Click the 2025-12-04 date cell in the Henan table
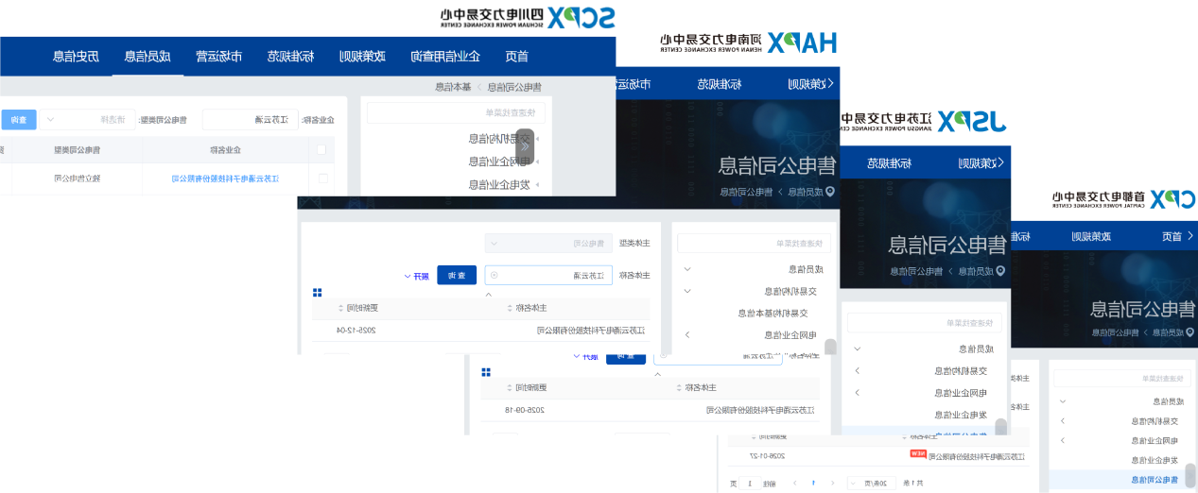The image size is (1198, 493). coord(356,330)
